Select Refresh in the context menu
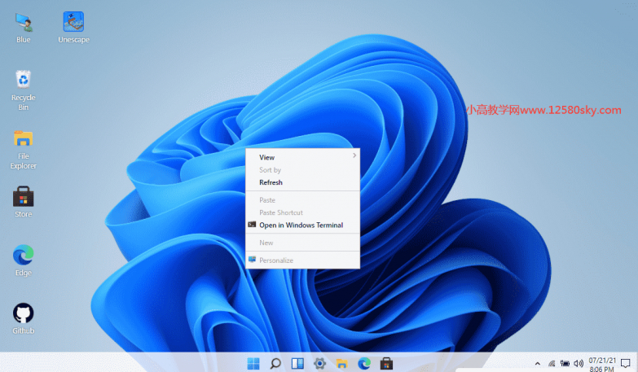The image size is (638, 372). 271,182
